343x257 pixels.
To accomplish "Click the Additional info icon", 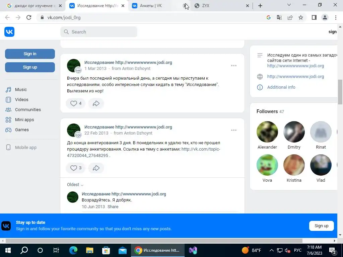I will coord(260,87).
